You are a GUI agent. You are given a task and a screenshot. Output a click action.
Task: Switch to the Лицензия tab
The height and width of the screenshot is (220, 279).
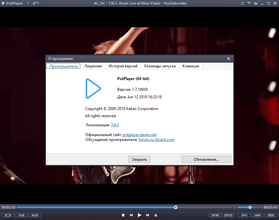click(x=93, y=66)
